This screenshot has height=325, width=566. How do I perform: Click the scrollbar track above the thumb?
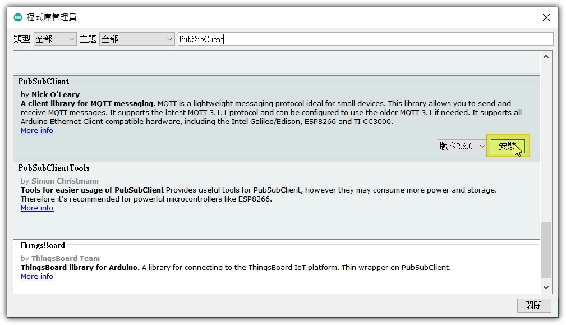point(546,140)
